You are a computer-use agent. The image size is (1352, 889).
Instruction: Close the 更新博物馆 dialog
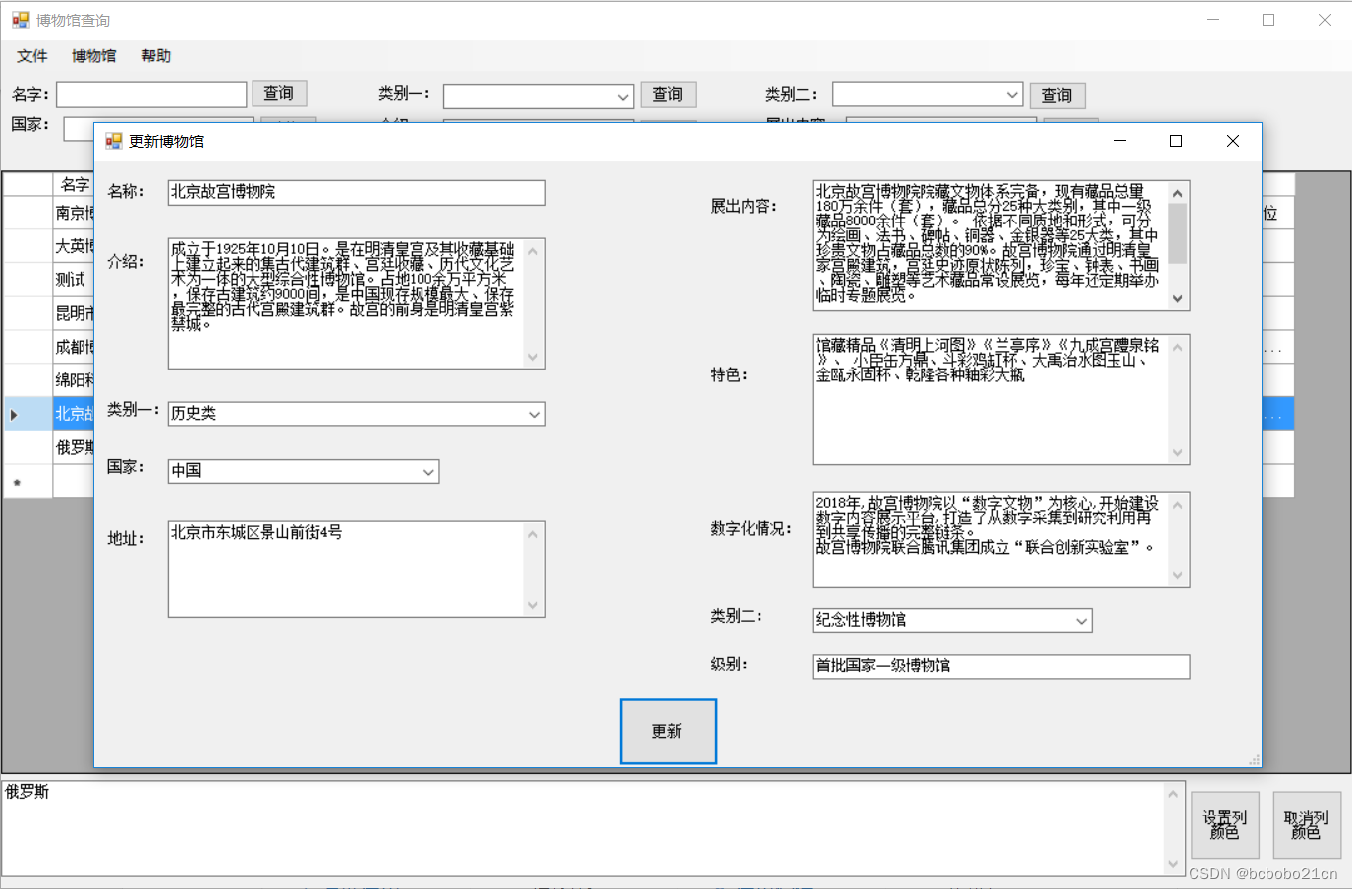click(1233, 141)
